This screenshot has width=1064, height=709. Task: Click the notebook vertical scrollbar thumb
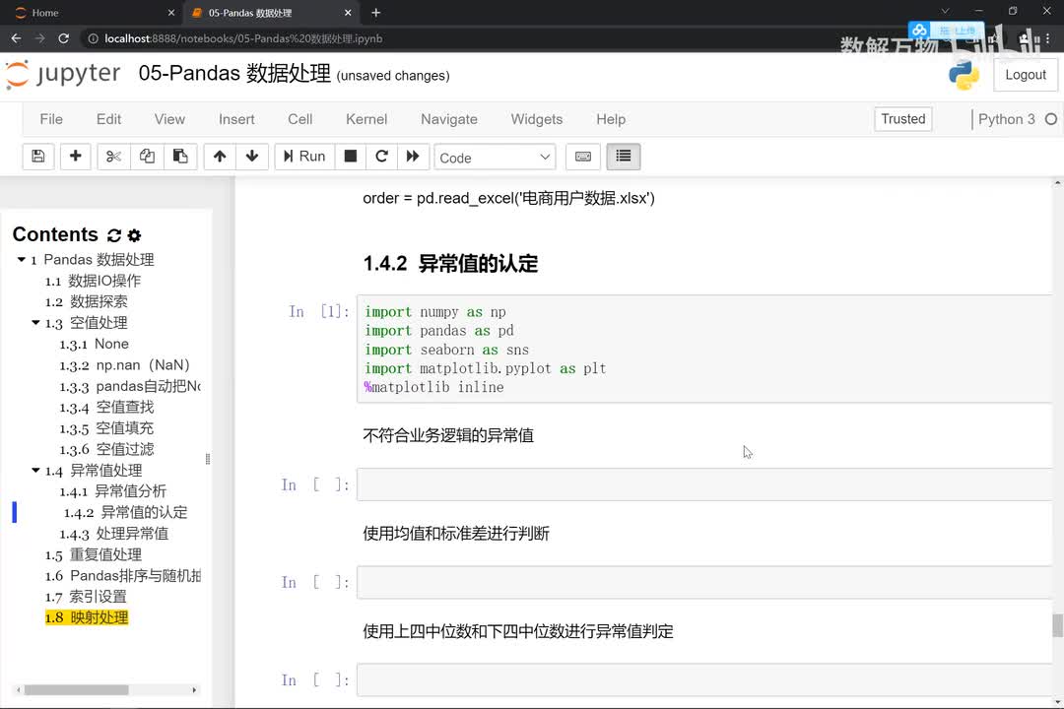coord(1057,625)
